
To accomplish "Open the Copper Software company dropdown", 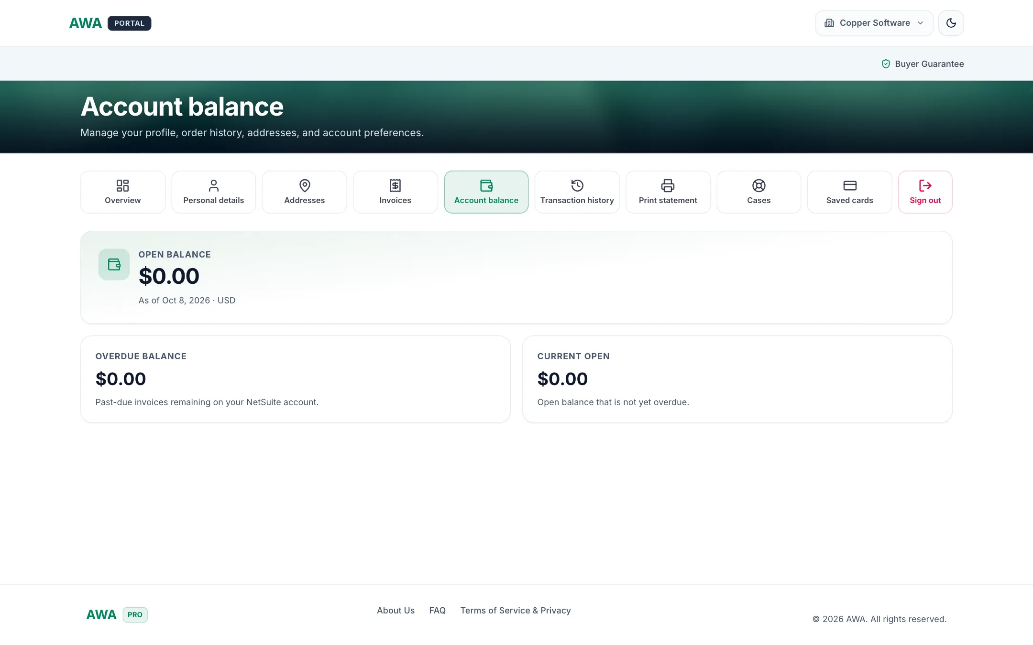I will [x=874, y=23].
